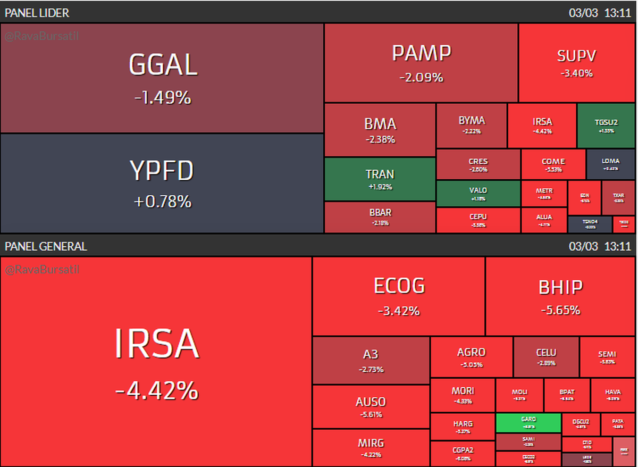The image size is (638, 467).
Task: Click the PANEL LIDER header label
Action: click(37, 13)
